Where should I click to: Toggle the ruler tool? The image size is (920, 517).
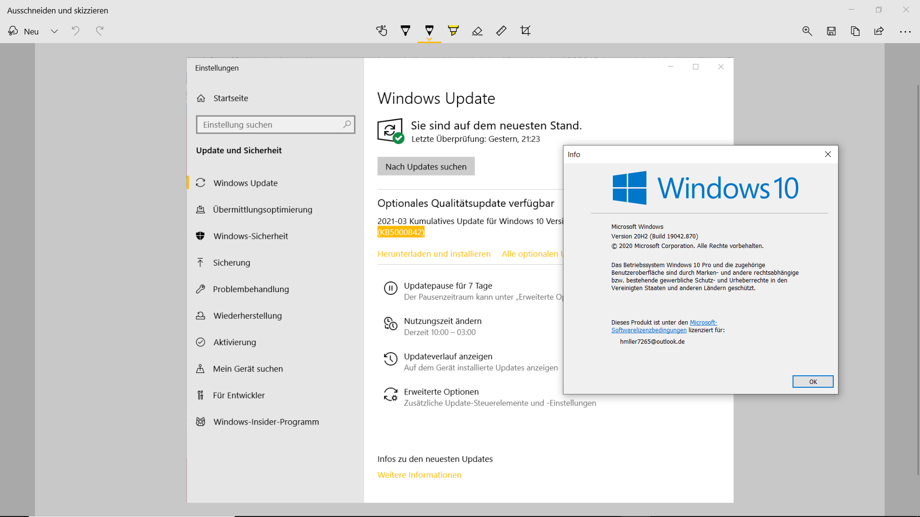click(x=501, y=31)
